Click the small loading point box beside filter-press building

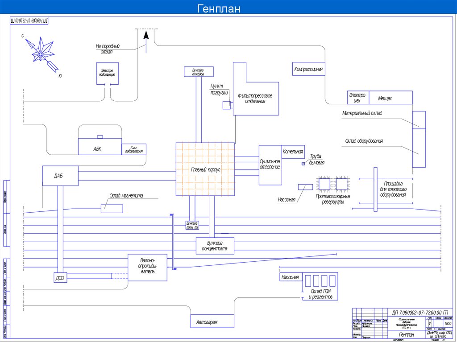tap(226, 105)
